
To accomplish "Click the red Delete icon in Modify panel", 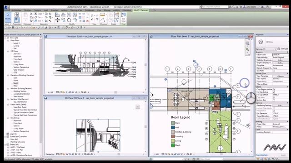I will 87,21.
